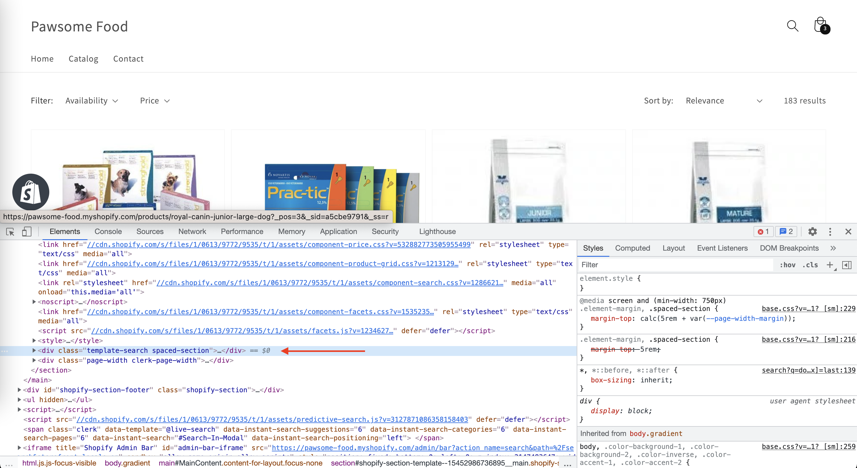Click the Styles Filter input field
Viewport: 857px width, 468px height.
(675, 265)
